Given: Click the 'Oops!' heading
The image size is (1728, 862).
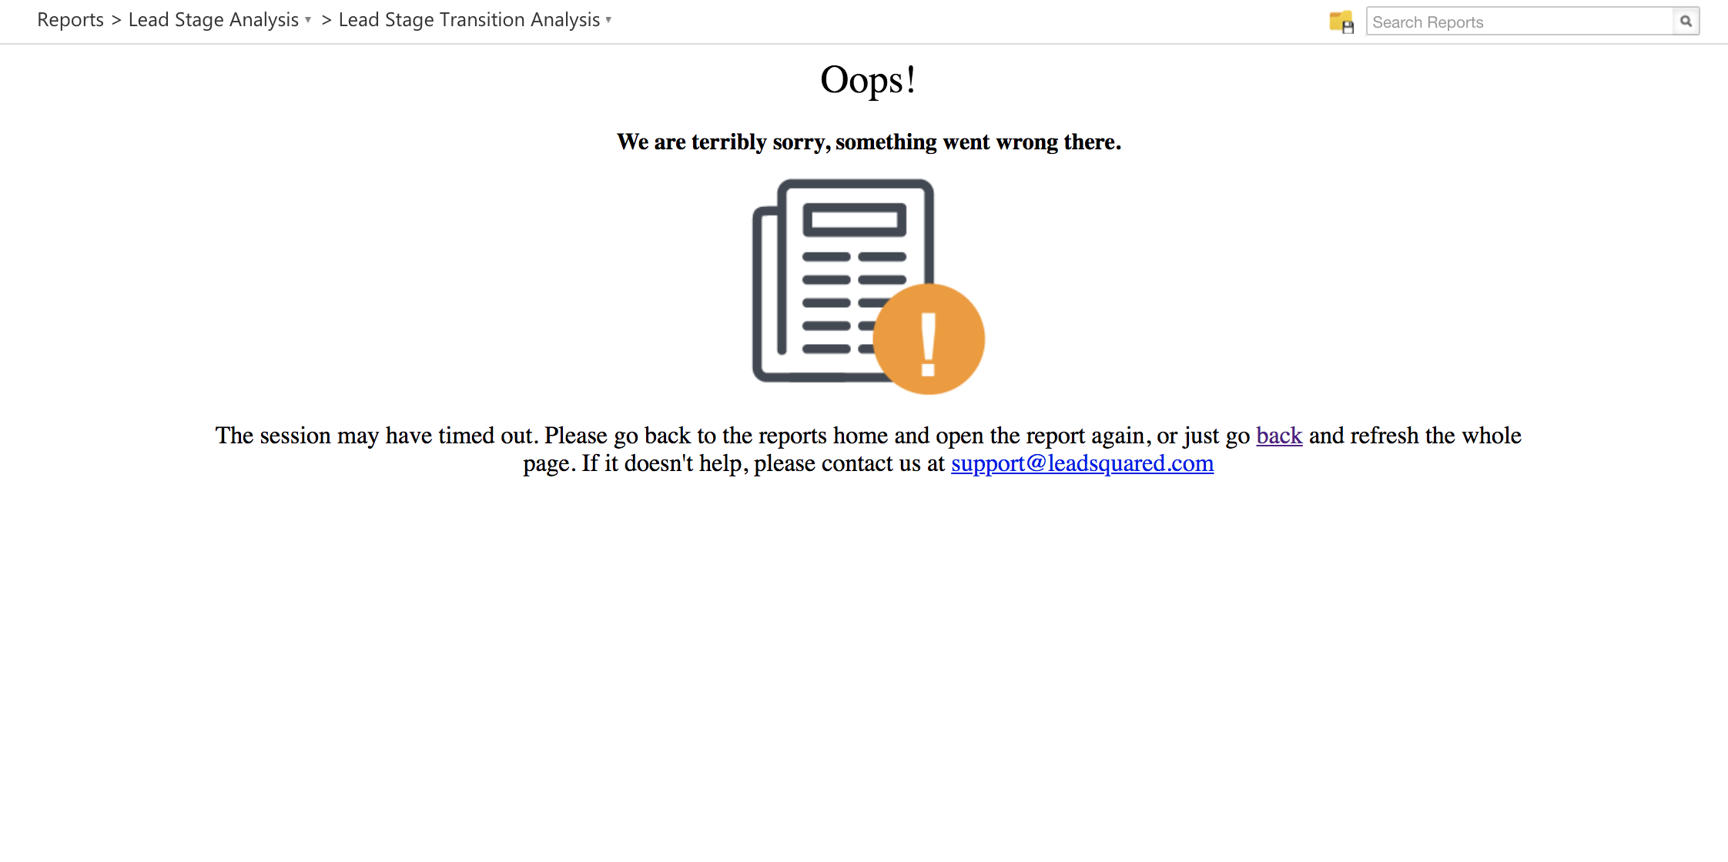Looking at the screenshot, I should pyautogui.click(x=868, y=80).
